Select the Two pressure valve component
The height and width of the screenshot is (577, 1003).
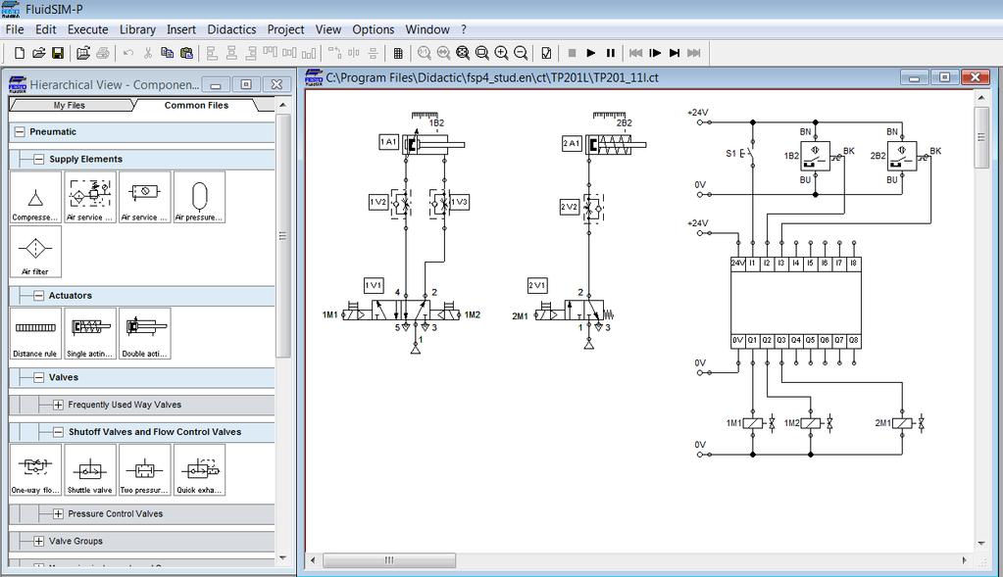click(x=144, y=470)
